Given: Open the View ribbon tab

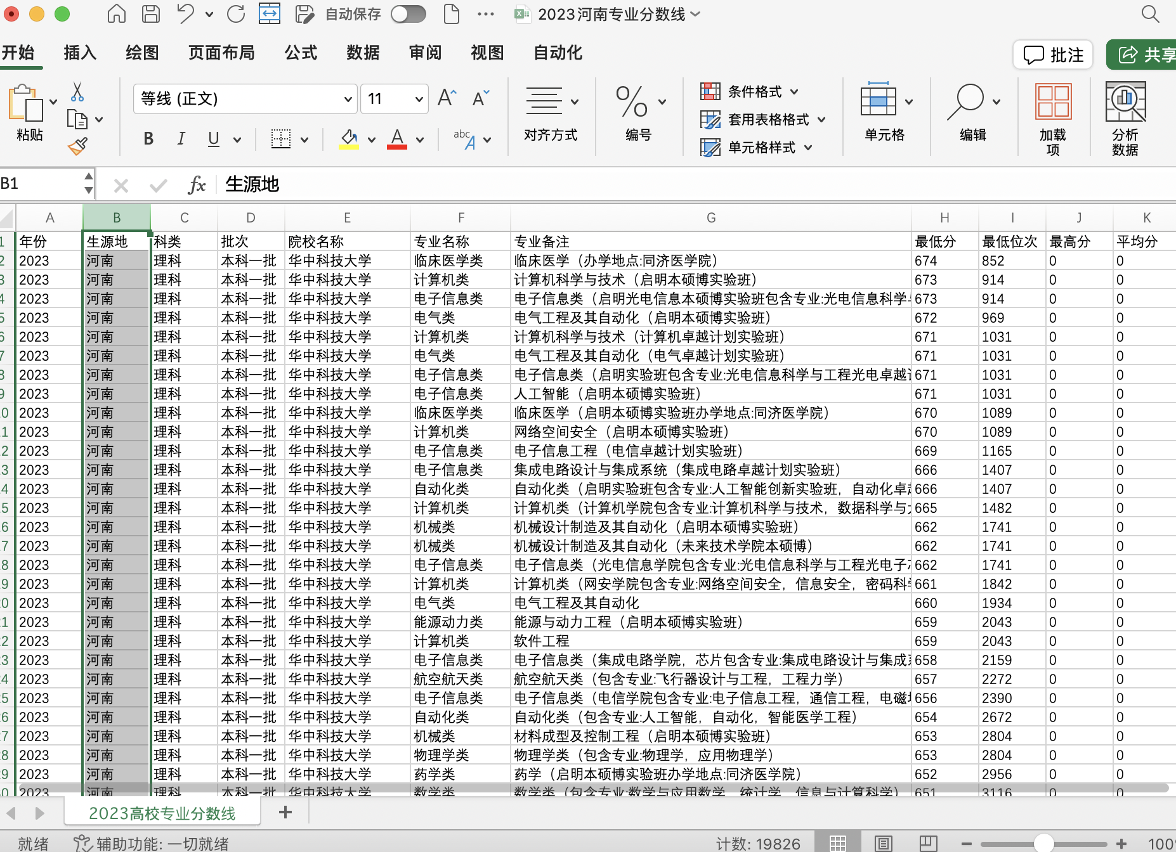Looking at the screenshot, I should (487, 53).
